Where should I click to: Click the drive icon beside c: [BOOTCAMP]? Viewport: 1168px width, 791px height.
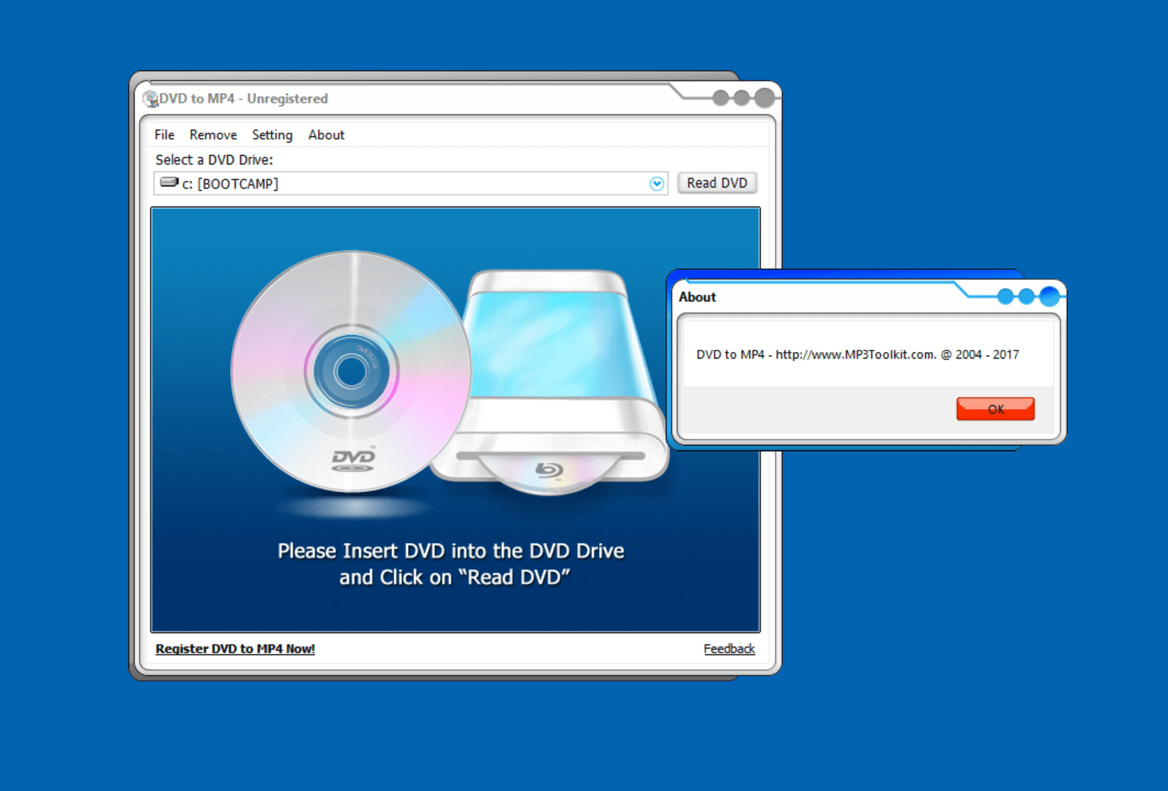pos(169,182)
